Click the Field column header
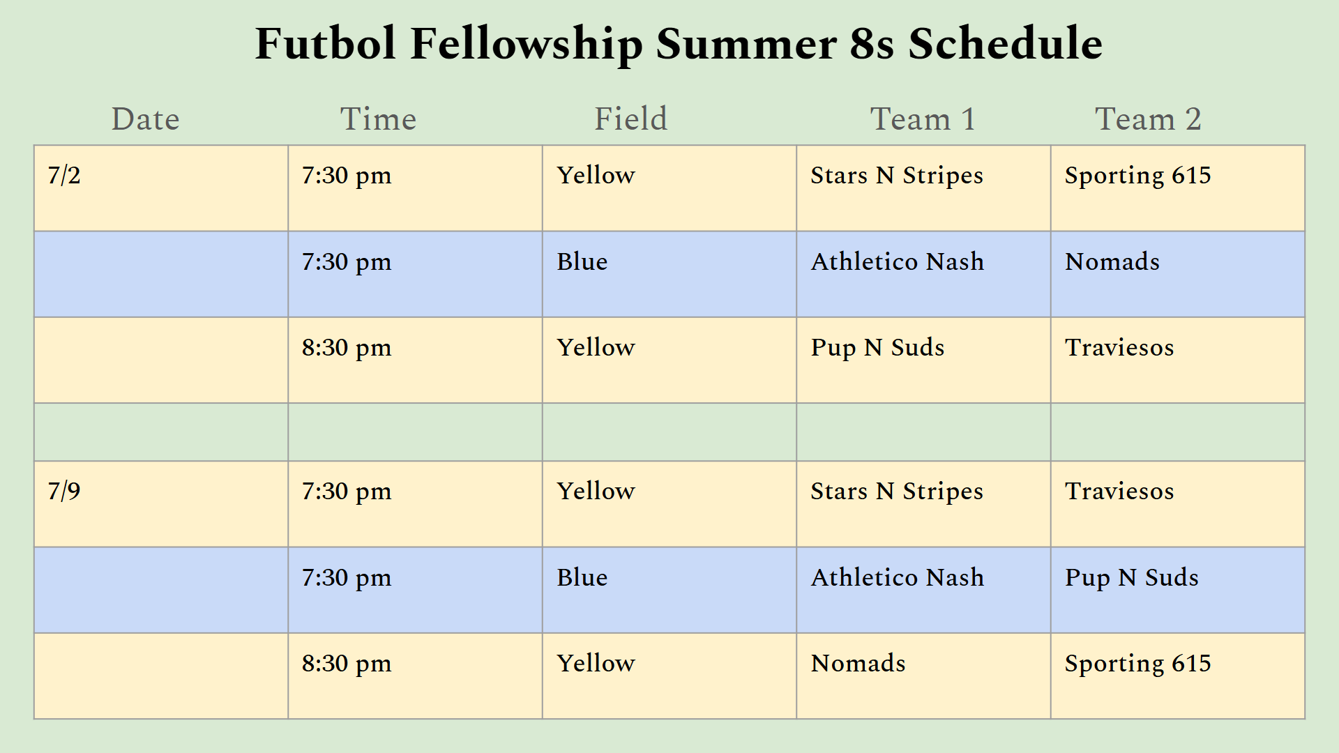Viewport: 1339px width, 753px height. coord(630,119)
